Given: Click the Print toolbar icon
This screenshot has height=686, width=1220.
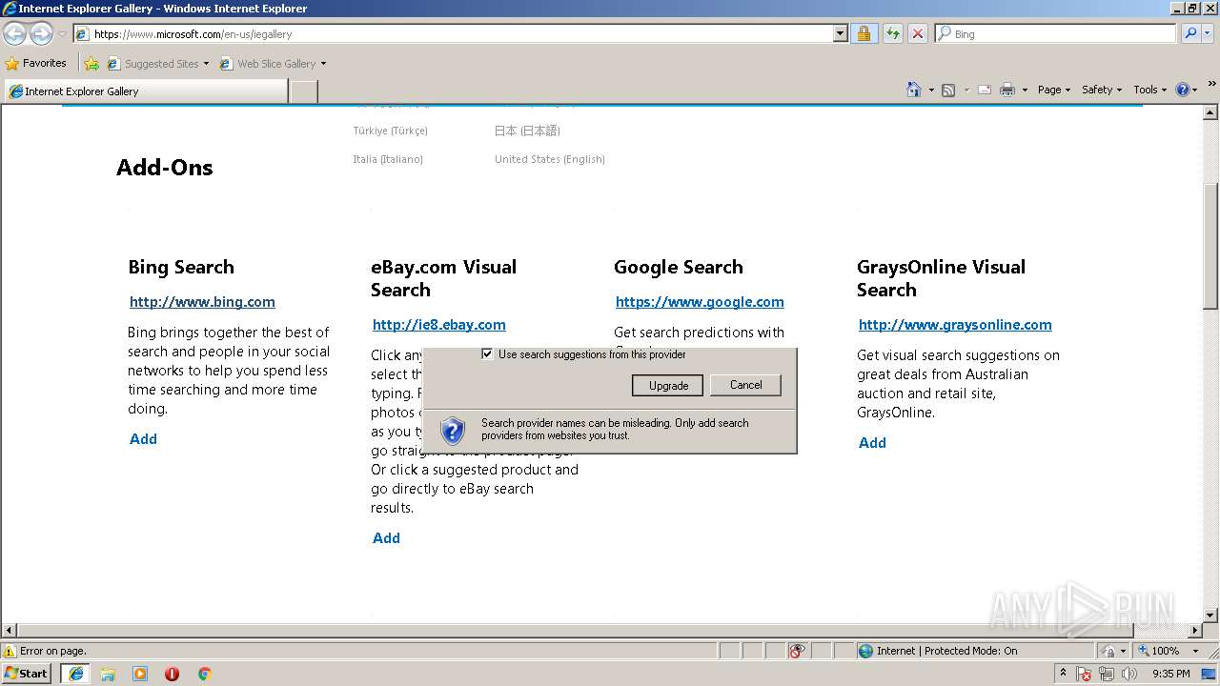Looking at the screenshot, I should coord(1007,90).
